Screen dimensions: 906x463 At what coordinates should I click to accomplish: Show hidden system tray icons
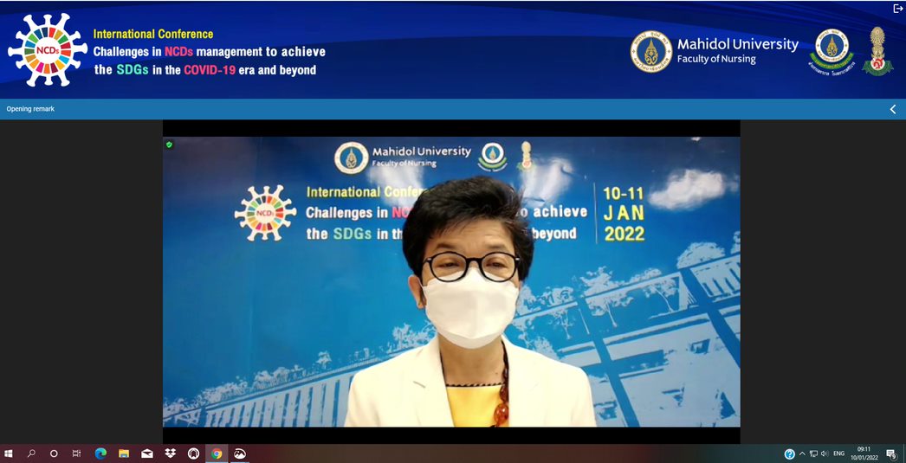[x=802, y=453]
